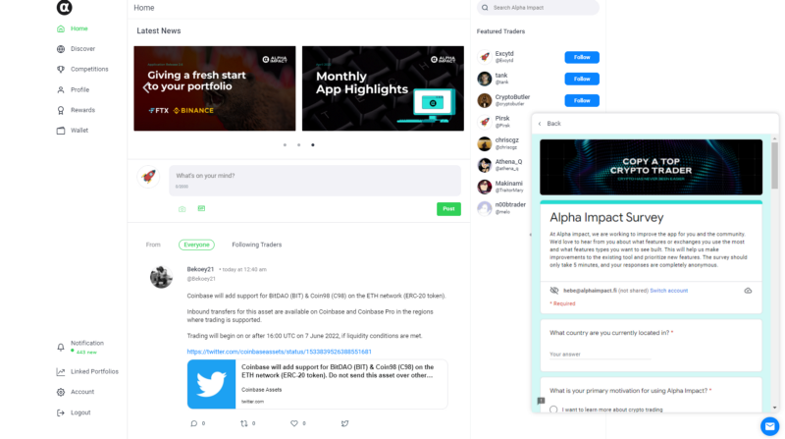
Task: Click the survey country answer field
Action: click(x=600, y=355)
